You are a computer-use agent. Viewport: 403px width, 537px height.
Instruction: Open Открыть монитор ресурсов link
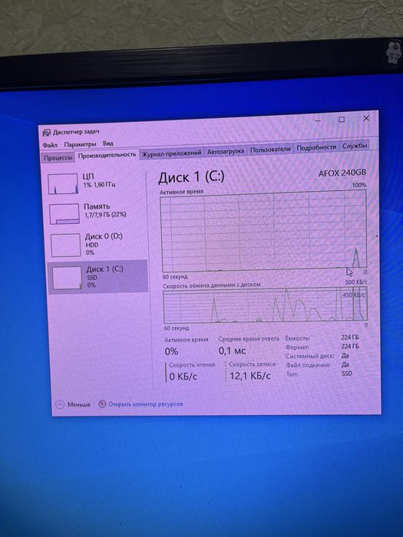point(146,404)
